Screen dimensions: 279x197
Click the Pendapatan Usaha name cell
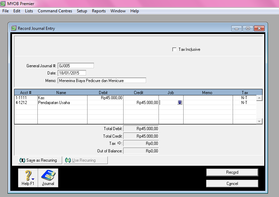click(x=62, y=103)
